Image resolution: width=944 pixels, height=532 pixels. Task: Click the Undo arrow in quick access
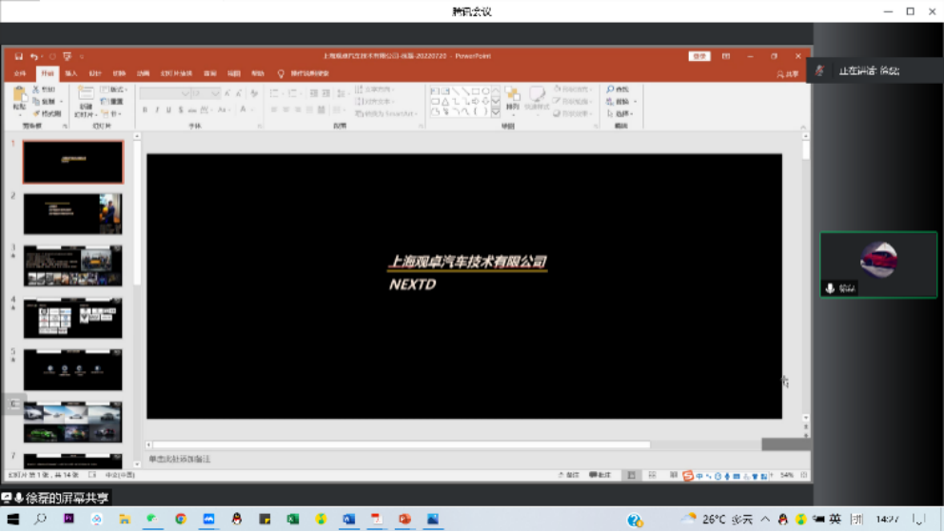point(33,56)
